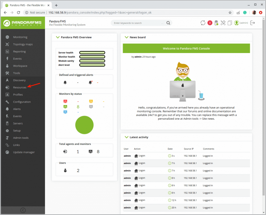Click the keyword search input field
The image size is (266, 215).
pos(137,23)
